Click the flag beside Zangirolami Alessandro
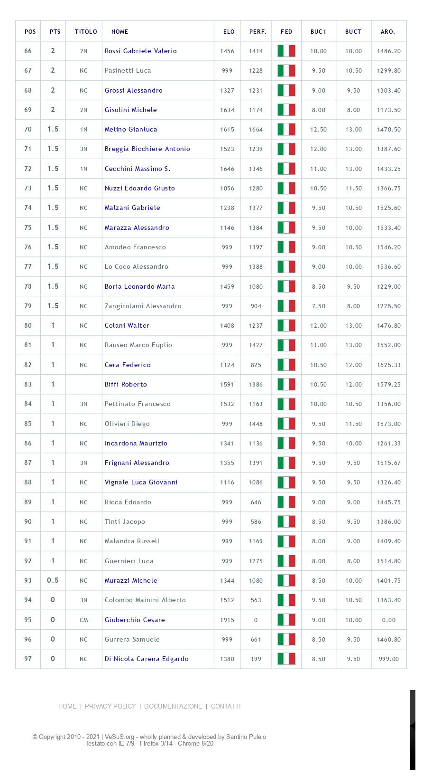 pyautogui.click(x=286, y=306)
